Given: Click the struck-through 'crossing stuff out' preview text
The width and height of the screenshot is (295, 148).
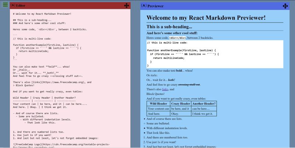Looking at the screenshot, I should click(x=189, y=85).
